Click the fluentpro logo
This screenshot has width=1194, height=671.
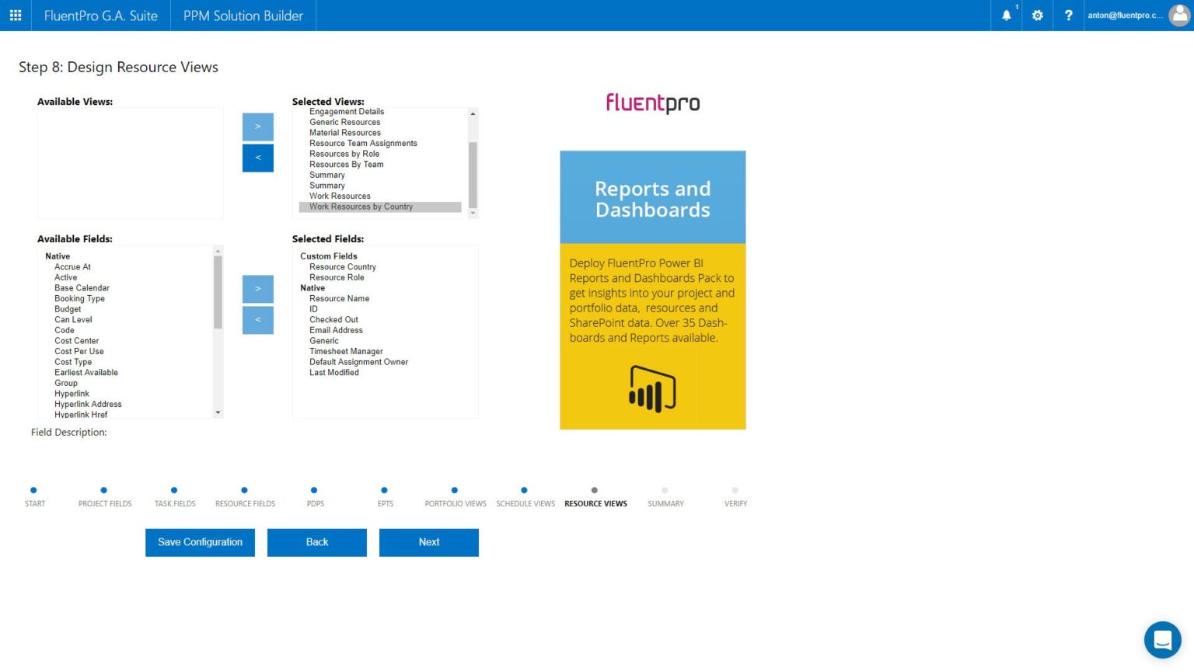click(652, 103)
